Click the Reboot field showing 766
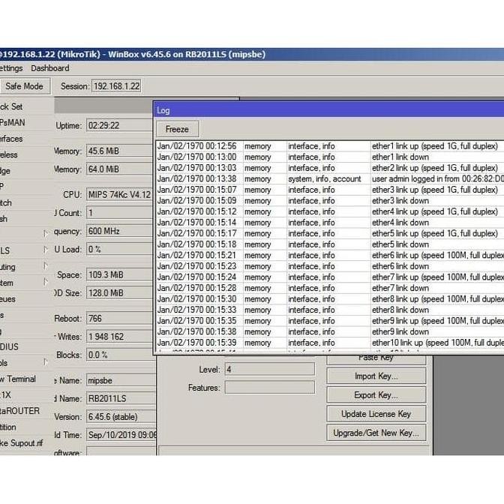The image size is (504, 504). tap(119, 319)
